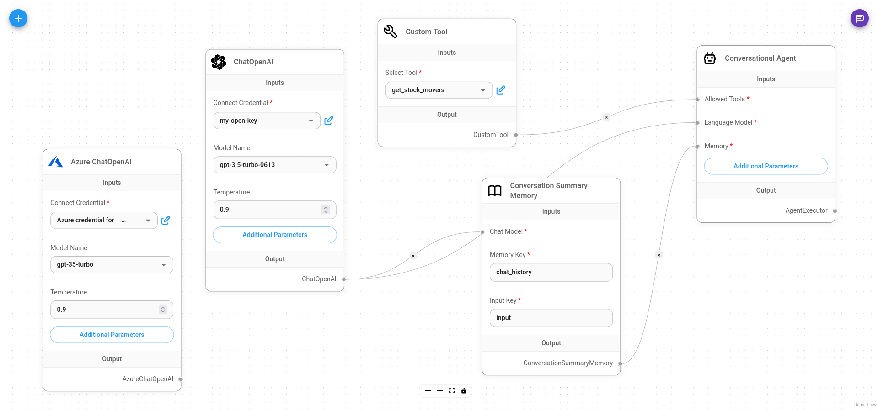Click the agent Memory input handle
The height and width of the screenshot is (410, 878).
coord(697,147)
